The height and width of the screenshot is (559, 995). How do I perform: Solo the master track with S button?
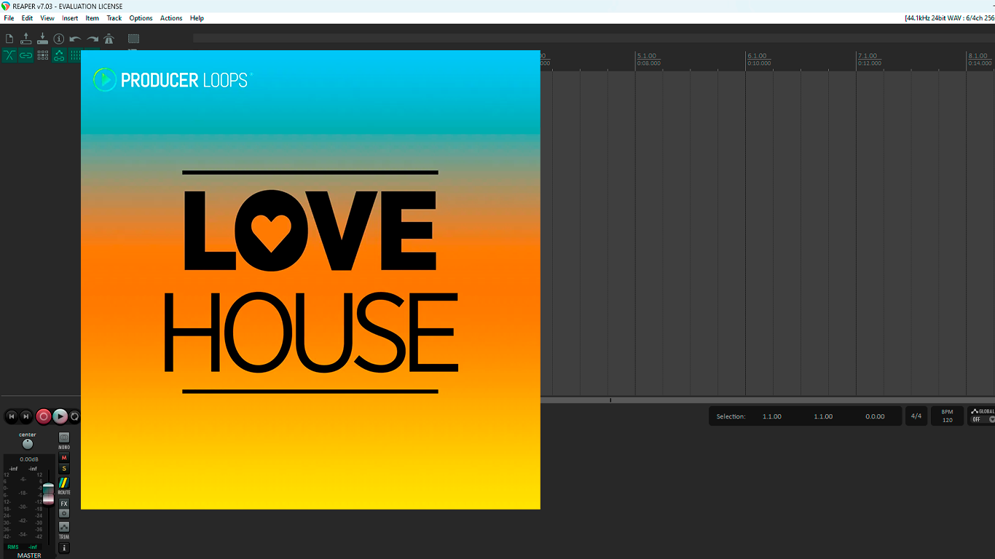pyautogui.click(x=64, y=469)
